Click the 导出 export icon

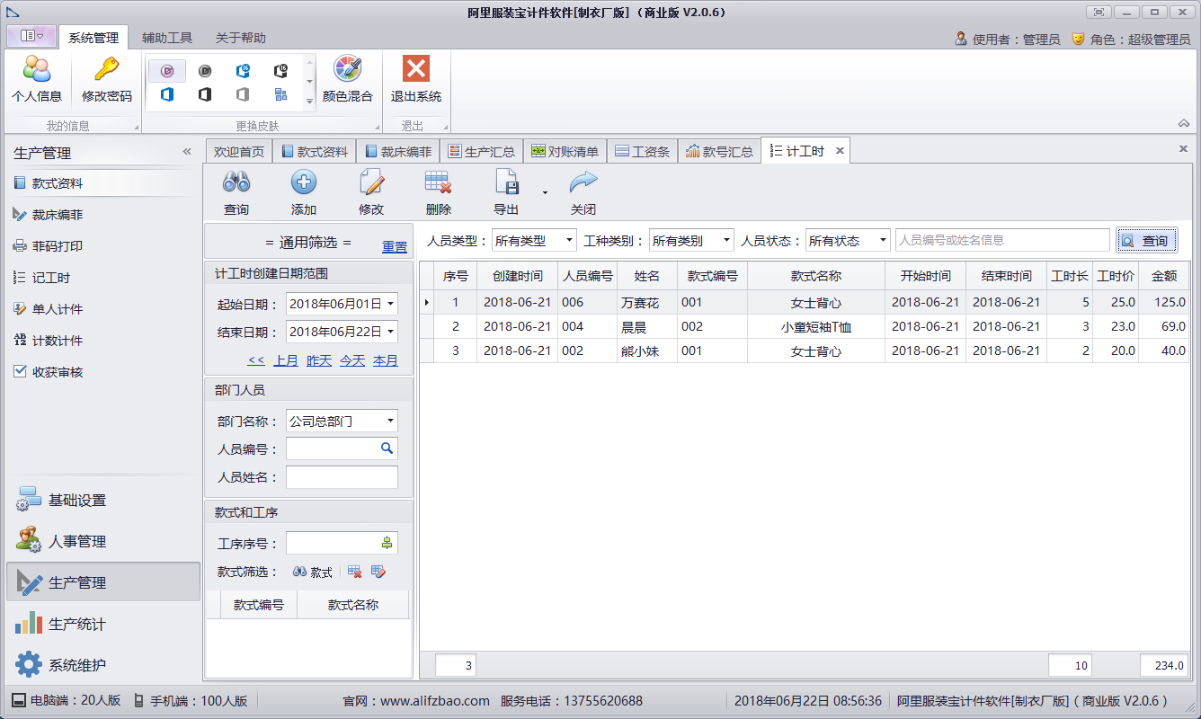(506, 183)
